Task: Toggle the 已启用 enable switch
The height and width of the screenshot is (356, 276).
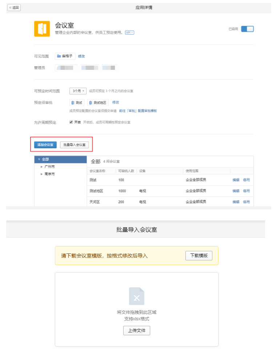Action: coord(247,29)
